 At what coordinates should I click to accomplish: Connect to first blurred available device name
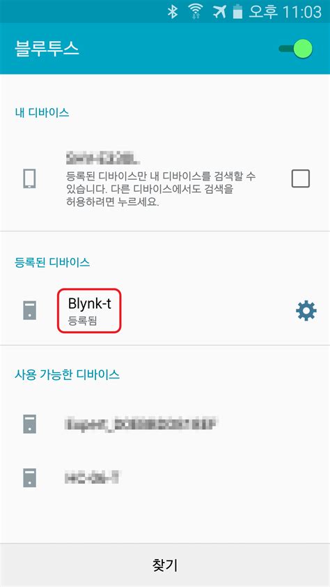point(141,424)
